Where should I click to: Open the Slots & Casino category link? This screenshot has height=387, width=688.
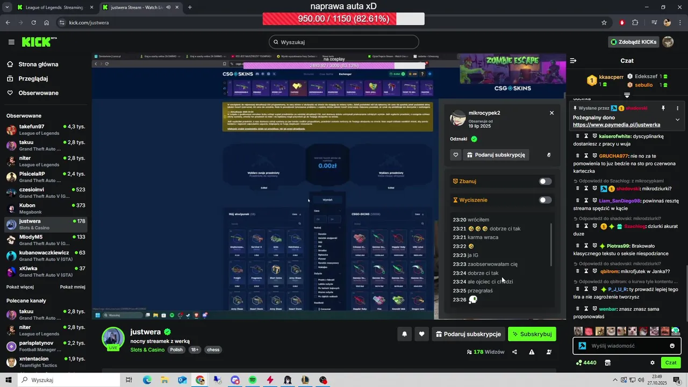click(x=147, y=350)
